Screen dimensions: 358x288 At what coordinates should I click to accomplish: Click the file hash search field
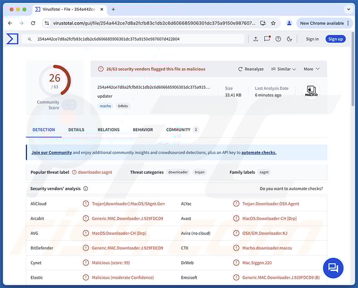coord(136,39)
